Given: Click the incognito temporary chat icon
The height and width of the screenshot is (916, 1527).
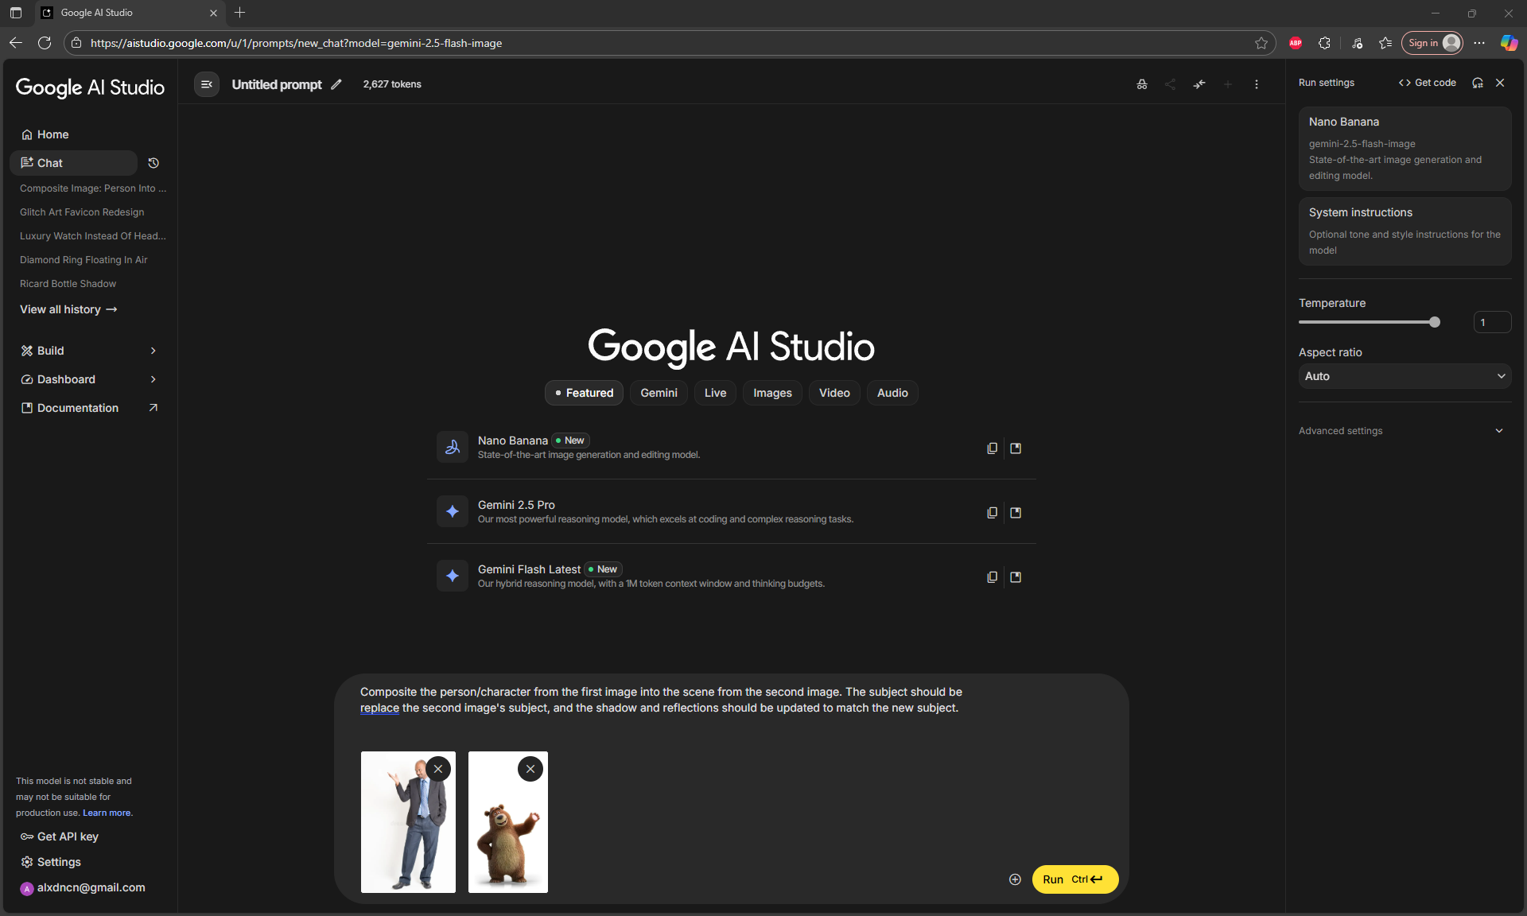Looking at the screenshot, I should pyautogui.click(x=1142, y=84).
